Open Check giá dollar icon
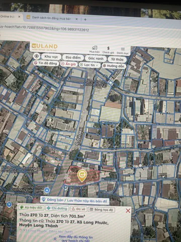This screenshot has height=242, width=181. click(x=108, y=48)
